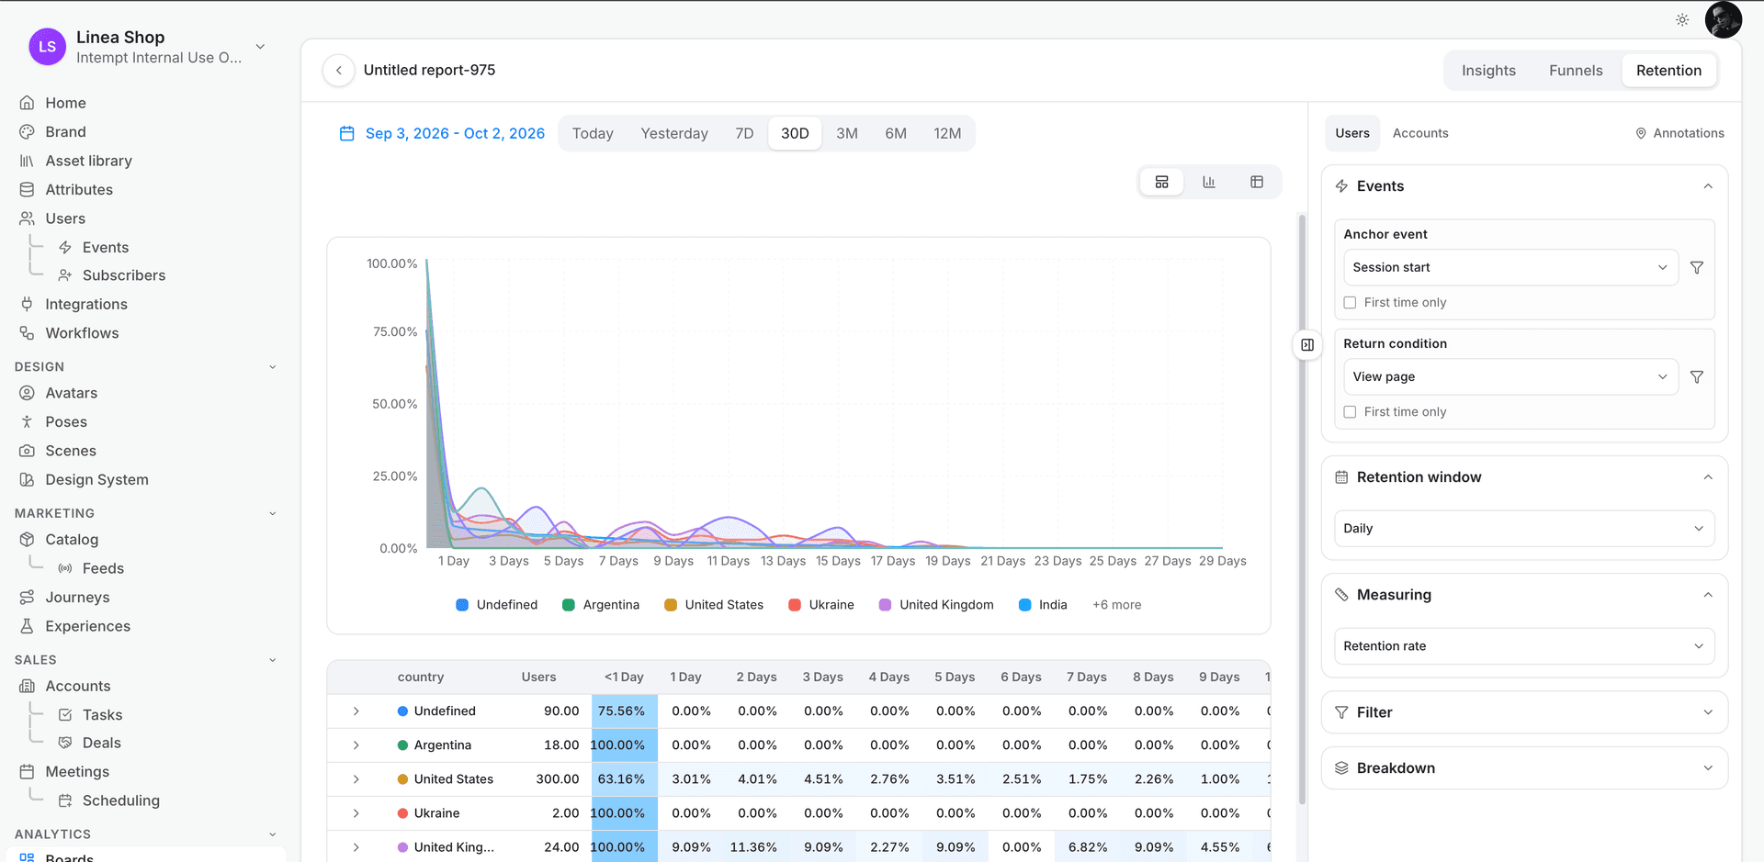Select the Accounts tab in right panel
Image resolution: width=1764 pixels, height=862 pixels.
[x=1420, y=133]
